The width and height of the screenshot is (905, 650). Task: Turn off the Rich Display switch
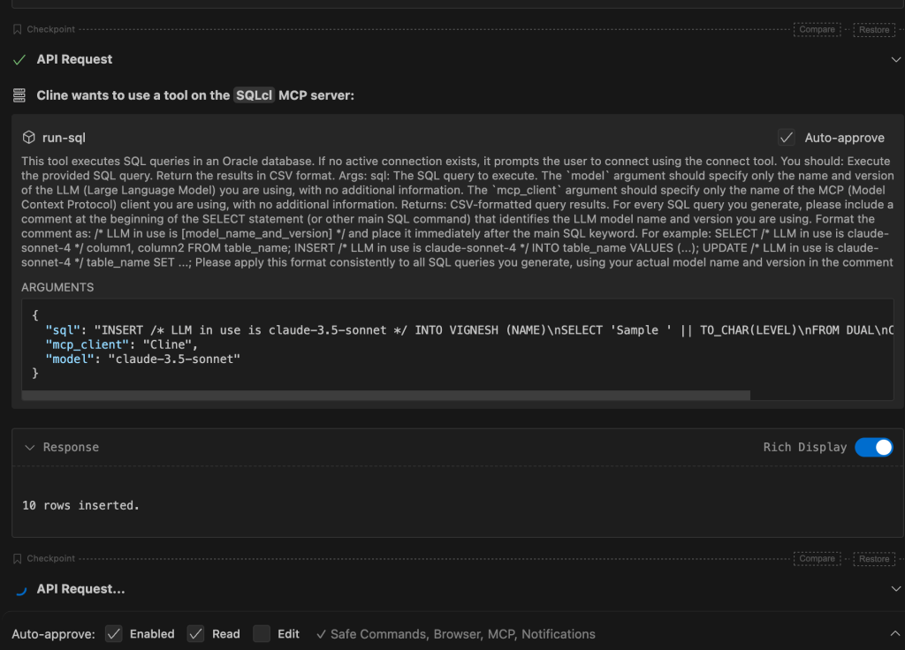[x=873, y=447]
